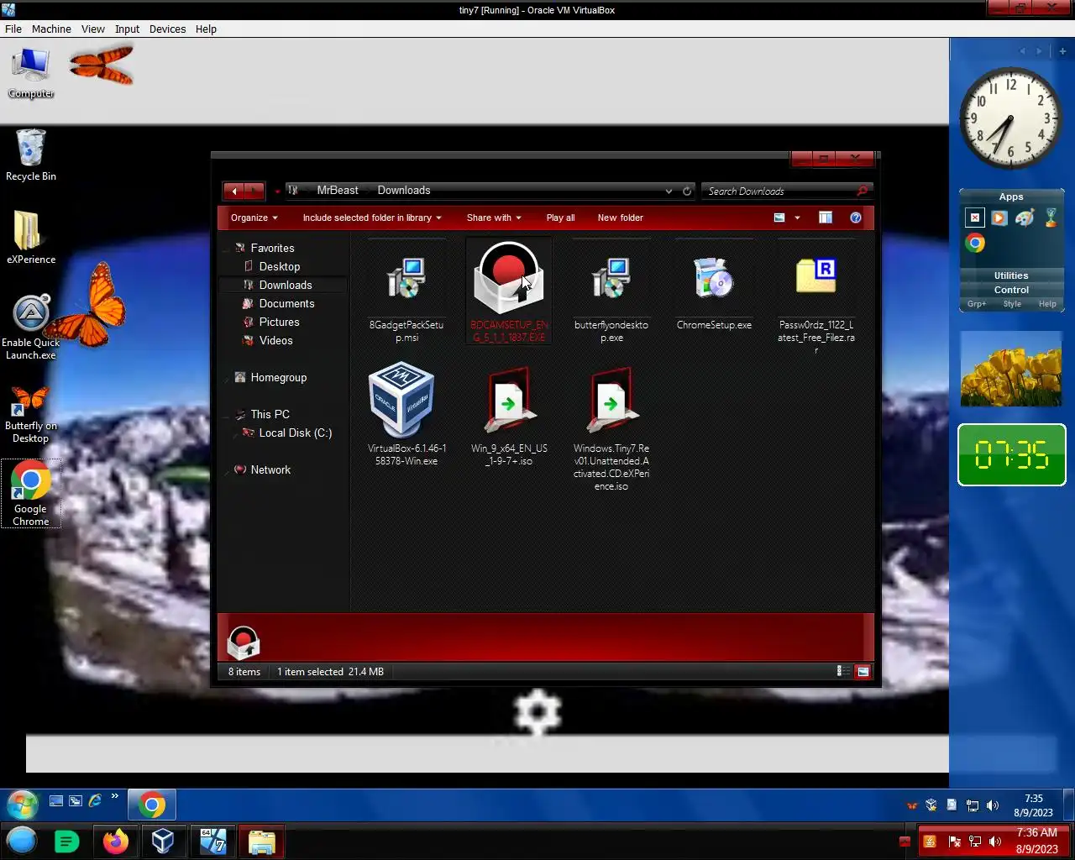
Task: Open VirtualBox Input menu
Action: (128, 29)
